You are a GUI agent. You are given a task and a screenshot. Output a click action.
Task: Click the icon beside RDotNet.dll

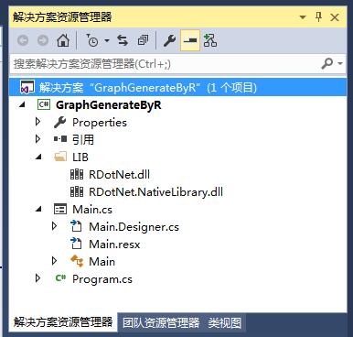(77, 175)
